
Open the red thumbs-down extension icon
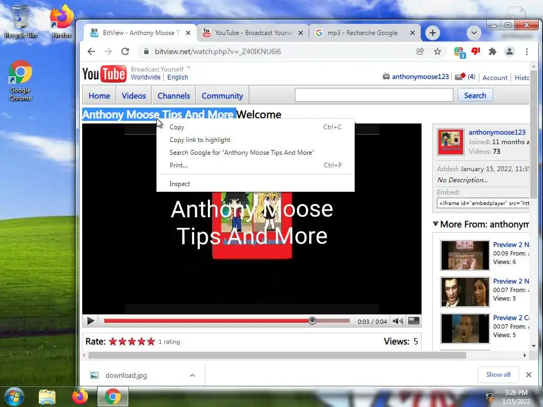(476, 51)
